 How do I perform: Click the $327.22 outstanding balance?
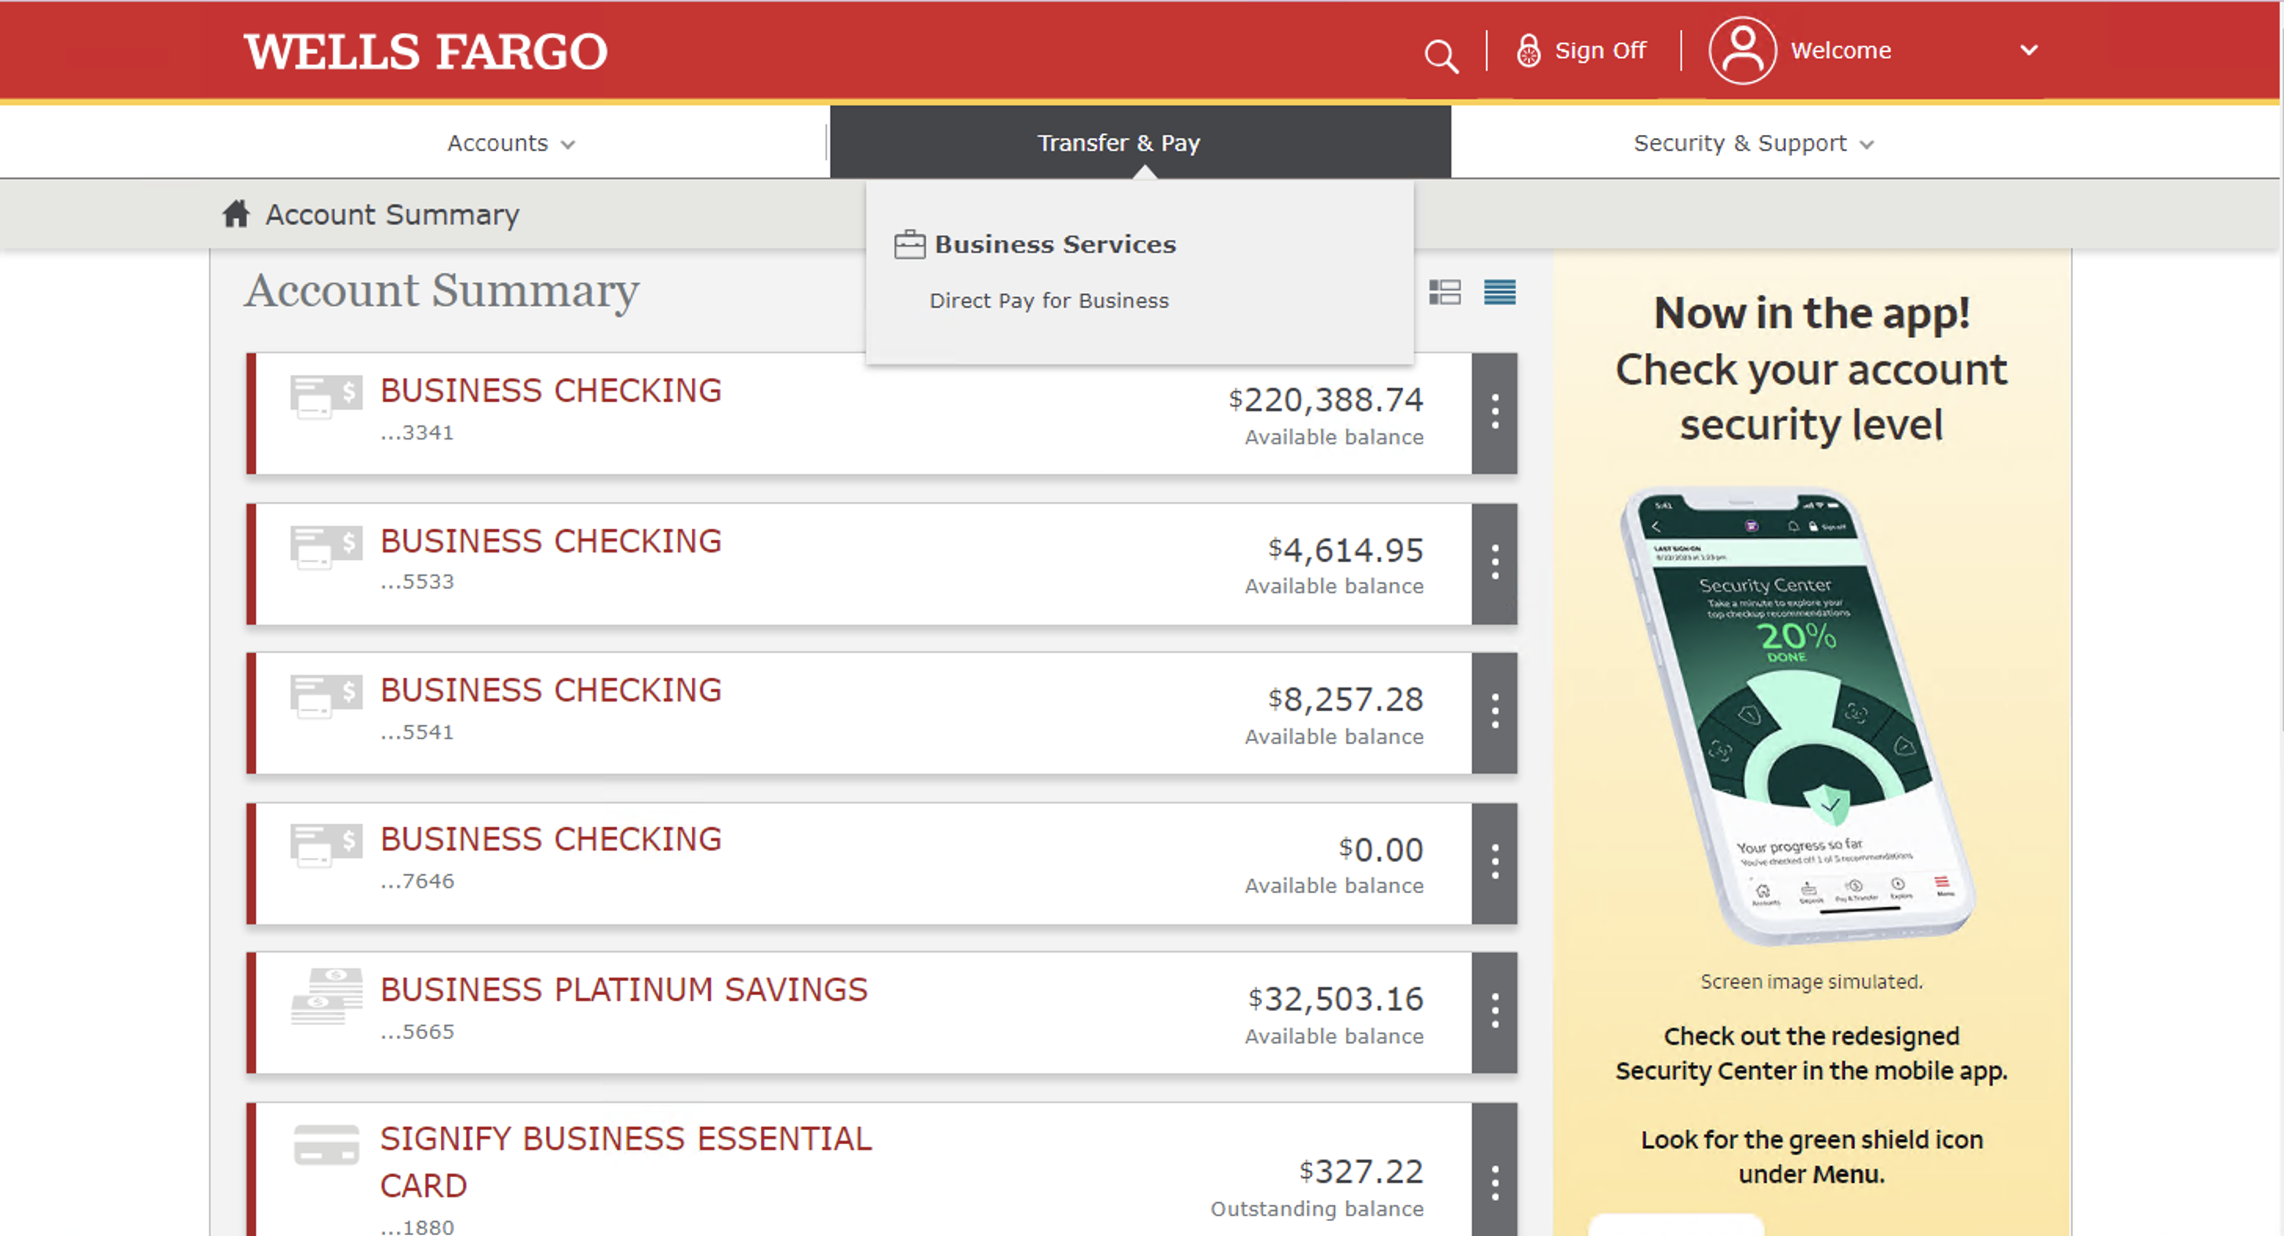coord(1361,1172)
